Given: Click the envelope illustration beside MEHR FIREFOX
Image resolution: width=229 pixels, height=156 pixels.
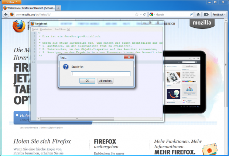Looking at the screenshot, I should pos(210,149).
